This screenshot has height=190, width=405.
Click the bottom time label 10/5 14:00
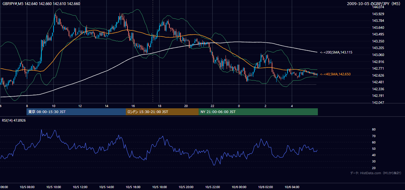click(x=106, y=187)
